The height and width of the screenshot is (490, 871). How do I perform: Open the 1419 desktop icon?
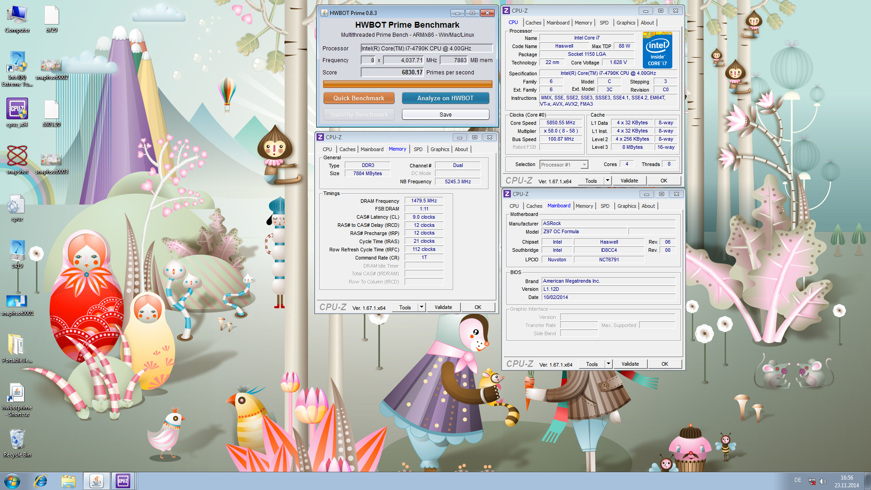(17, 254)
